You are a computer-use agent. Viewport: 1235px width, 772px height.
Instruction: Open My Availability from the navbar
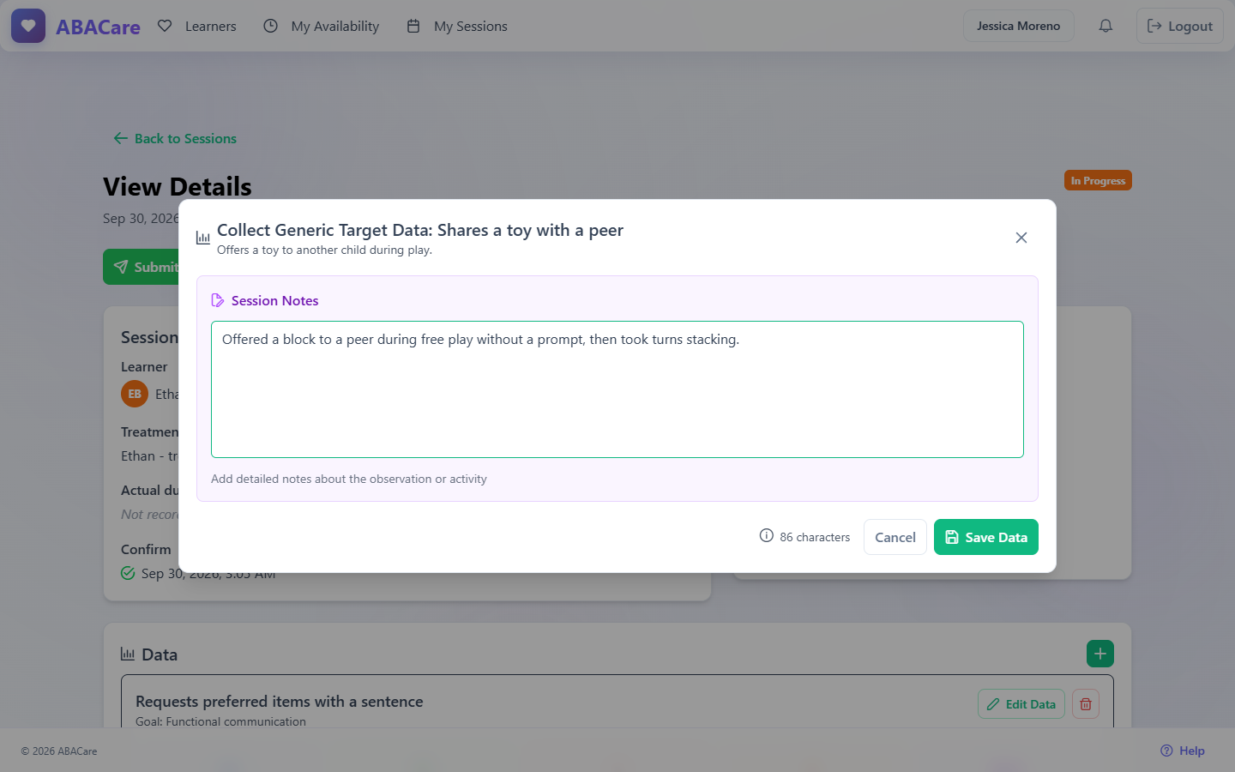321,26
